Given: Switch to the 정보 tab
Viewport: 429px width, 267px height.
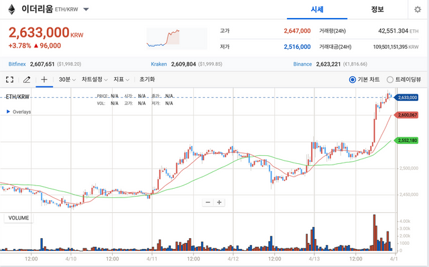Looking at the screenshot, I should [377, 9].
